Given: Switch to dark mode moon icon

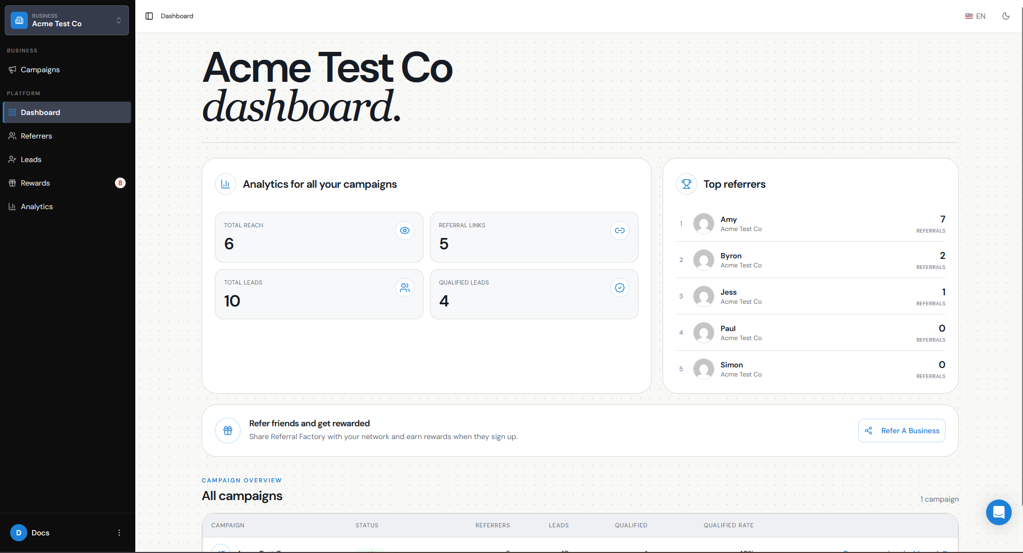Looking at the screenshot, I should pos(1006,16).
